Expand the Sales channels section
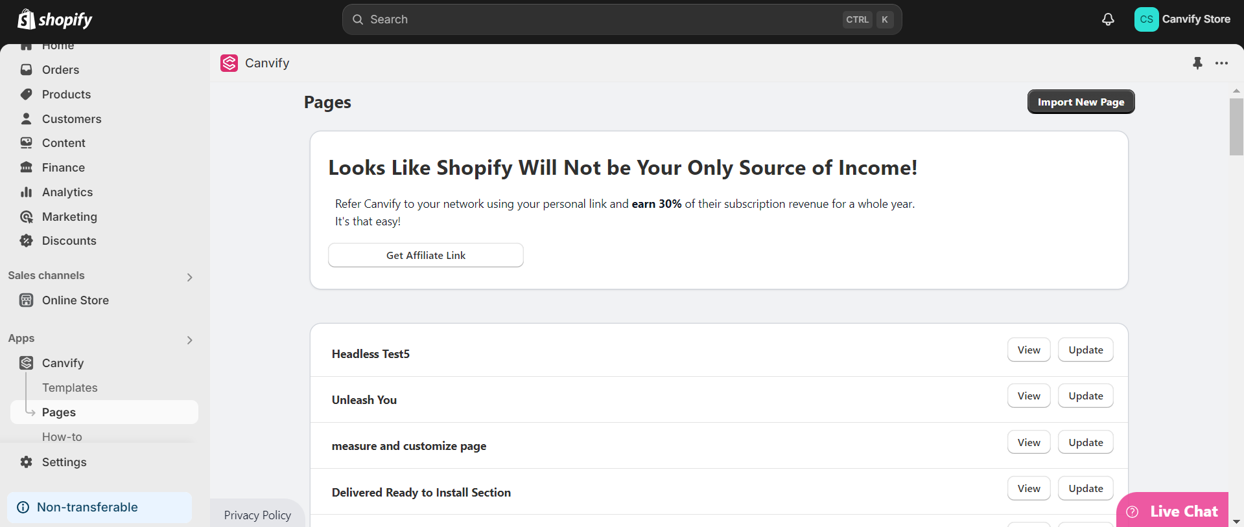1244x527 pixels. coord(189,277)
